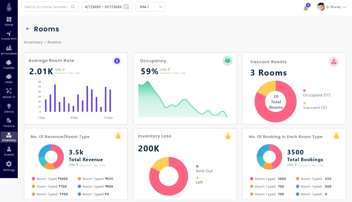Click the Inventory breadcrumb link
352x202 pixels.
tap(33, 42)
